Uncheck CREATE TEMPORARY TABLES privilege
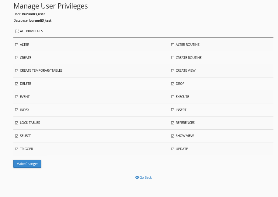Image resolution: width=278 pixels, height=197 pixels. pyautogui.click(x=17, y=71)
